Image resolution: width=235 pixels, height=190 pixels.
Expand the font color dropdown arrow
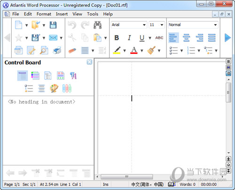point(142,51)
